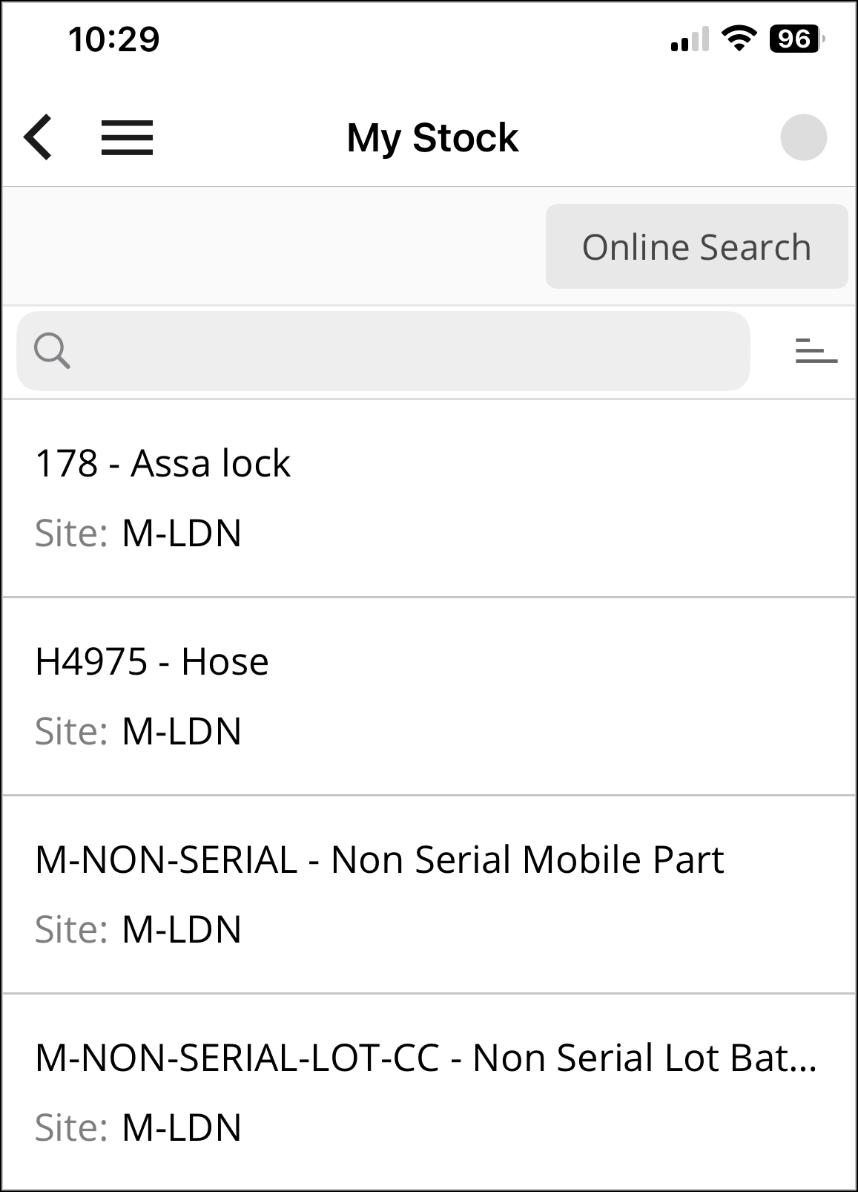Focus the stock search field
This screenshot has width=858, height=1192.
click(400, 351)
